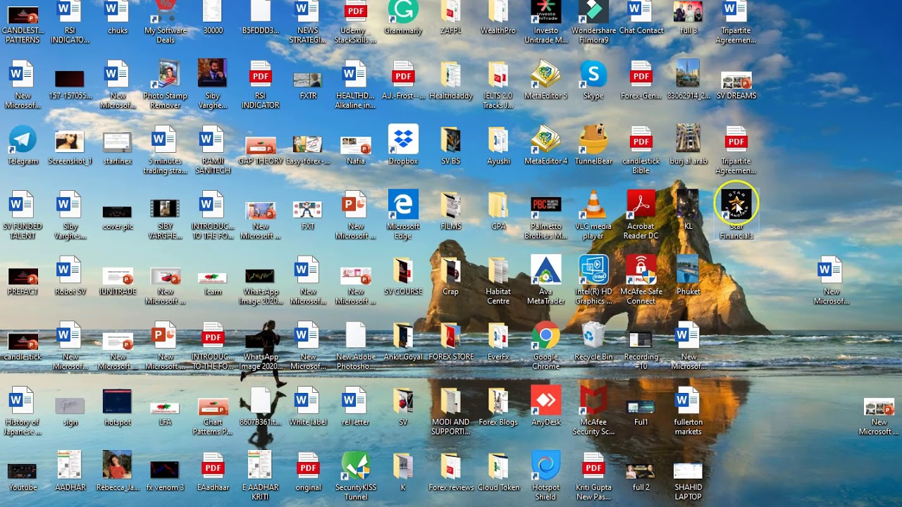Open the FILMS folder
This screenshot has width=902, height=507.
pyautogui.click(x=451, y=211)
